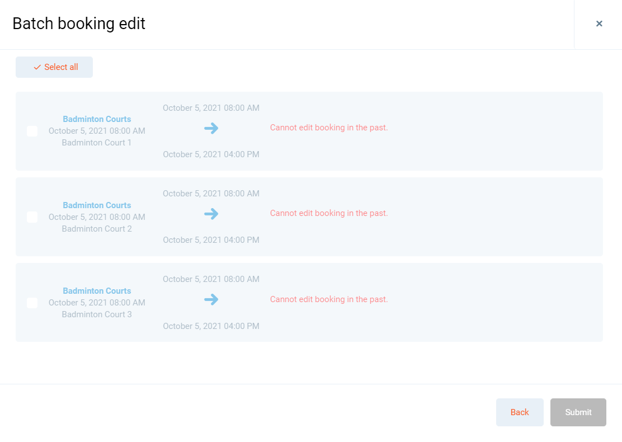Tick the checkbox for Badminton Court 1
This screenshot has height=442, width=622.
tap(32, 131)
